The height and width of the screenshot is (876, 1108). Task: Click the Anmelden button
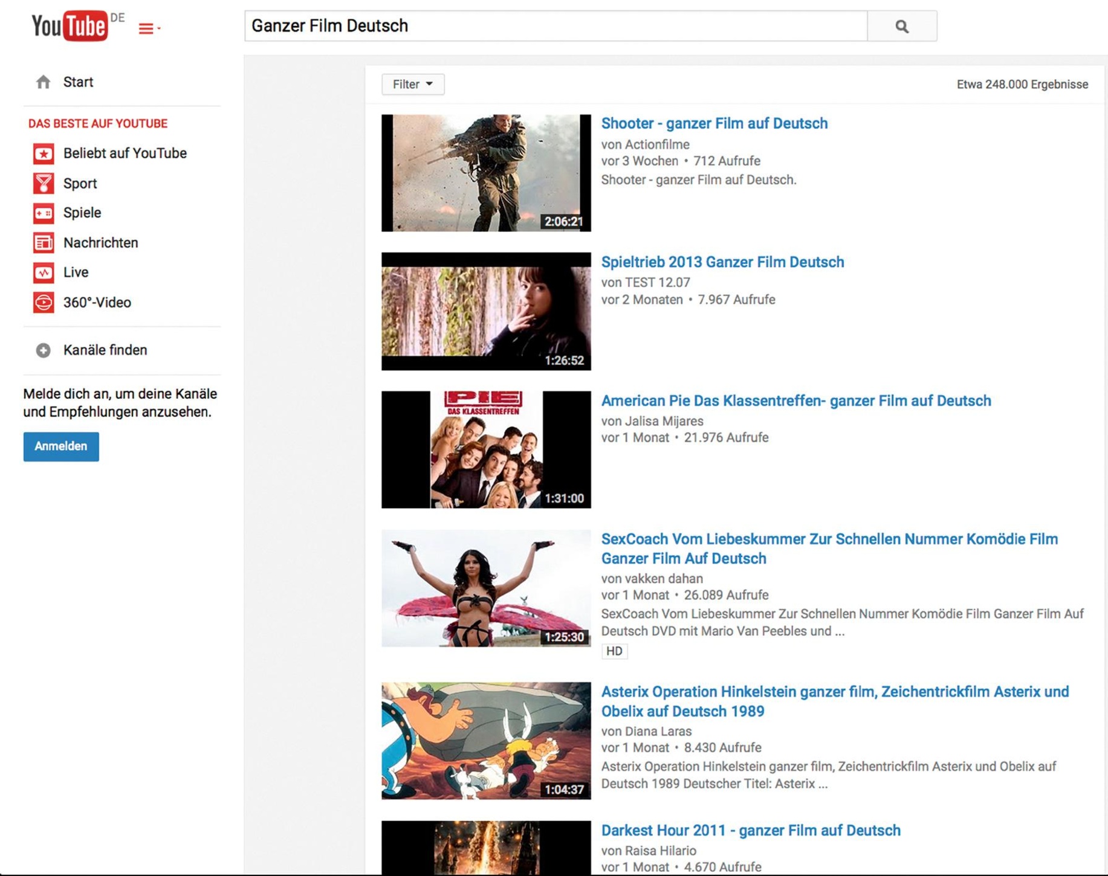[61, 446]
